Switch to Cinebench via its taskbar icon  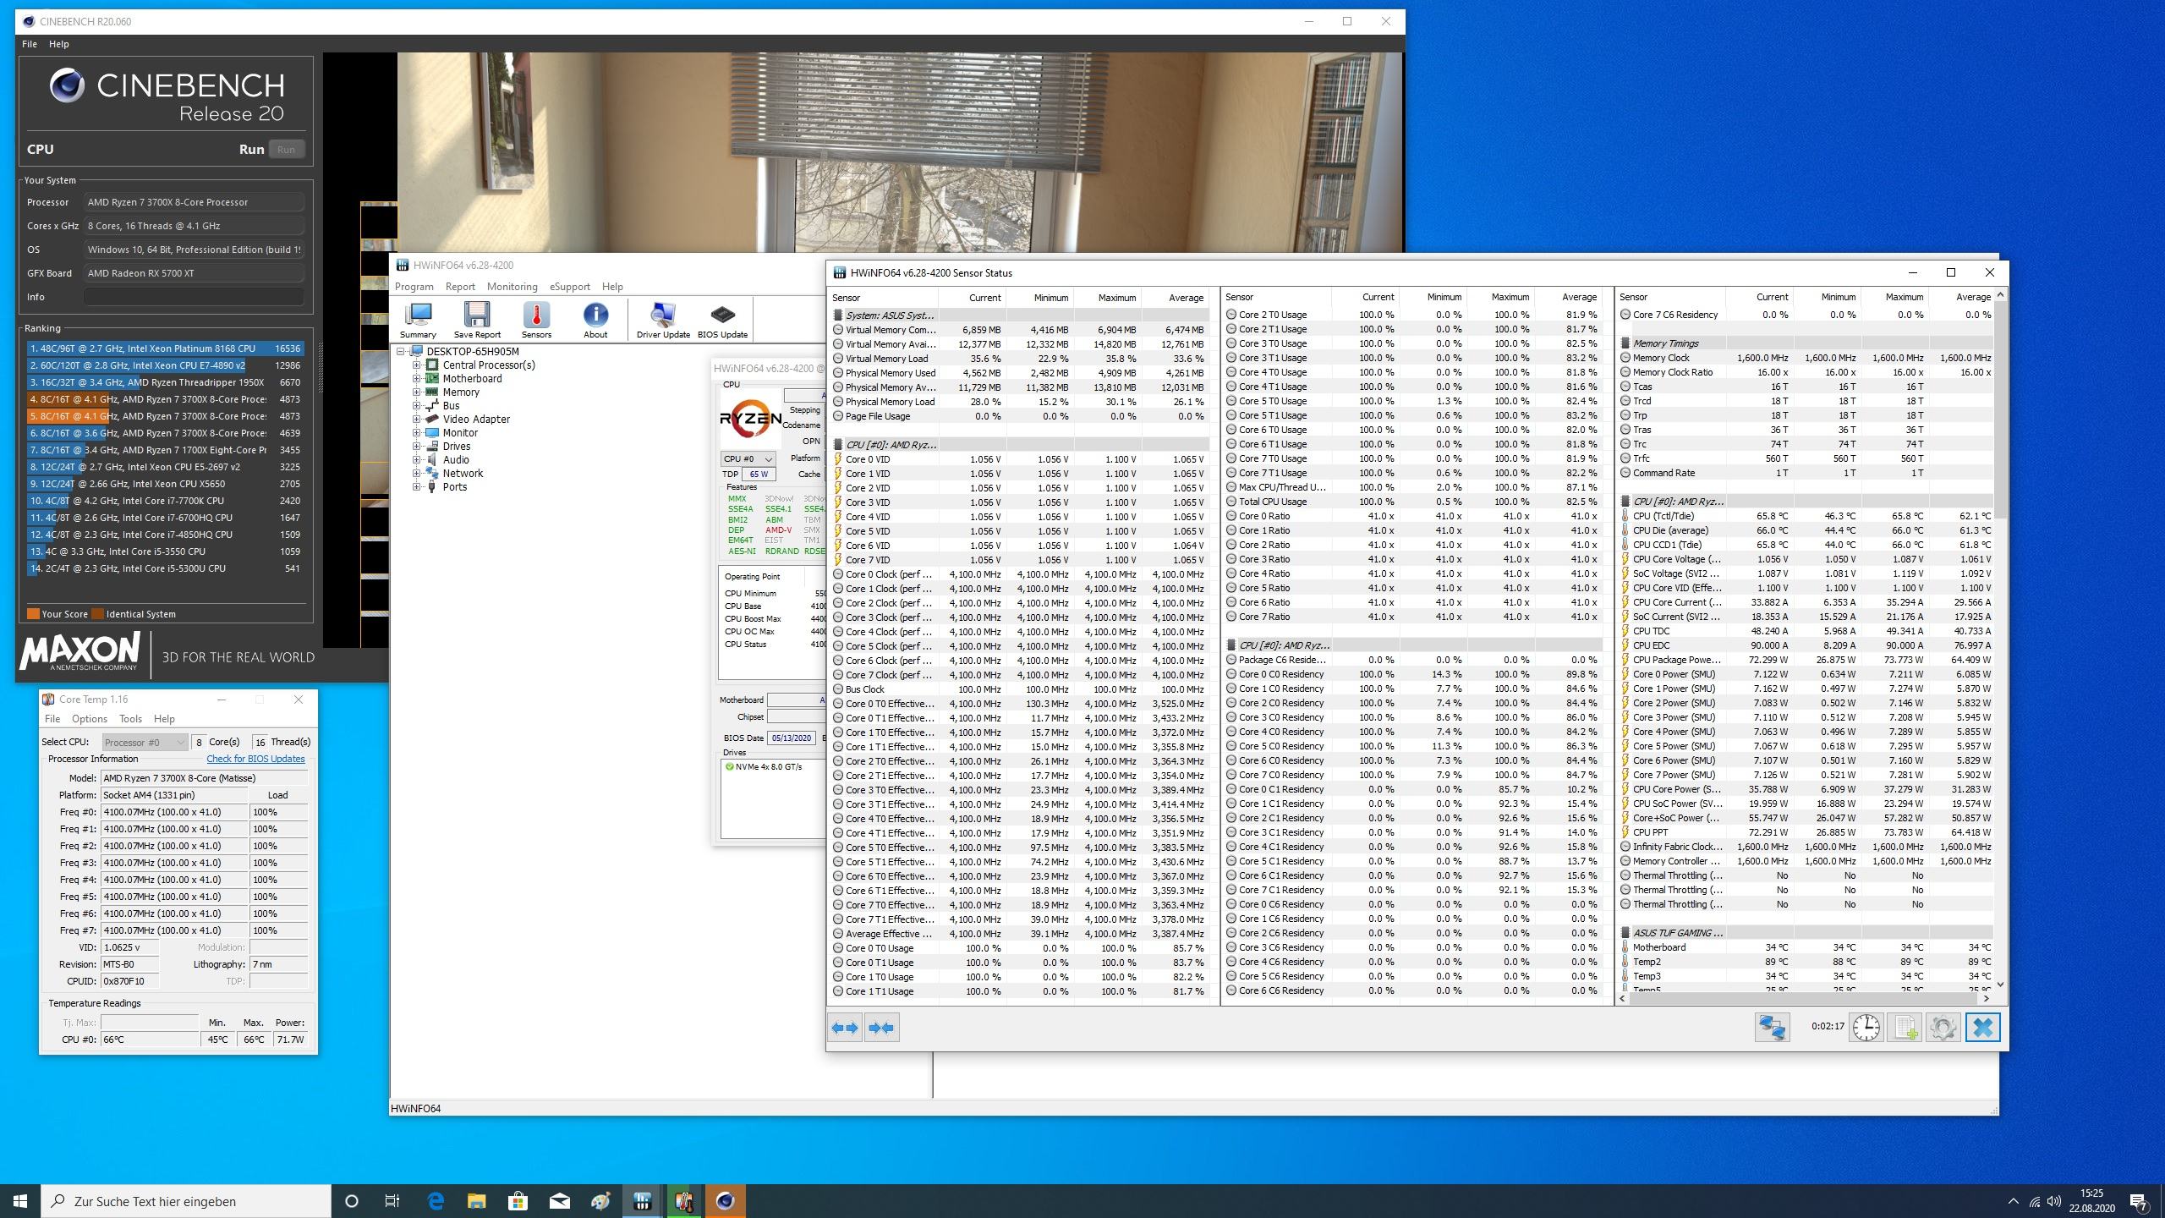(725, 1201)
